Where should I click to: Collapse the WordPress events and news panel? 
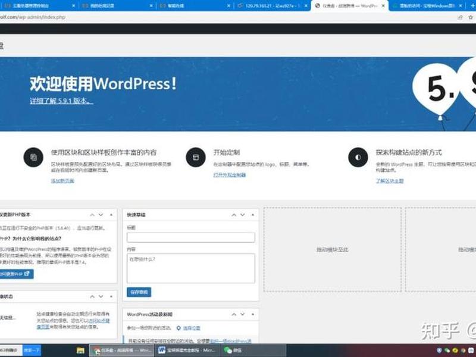[253, 315]
